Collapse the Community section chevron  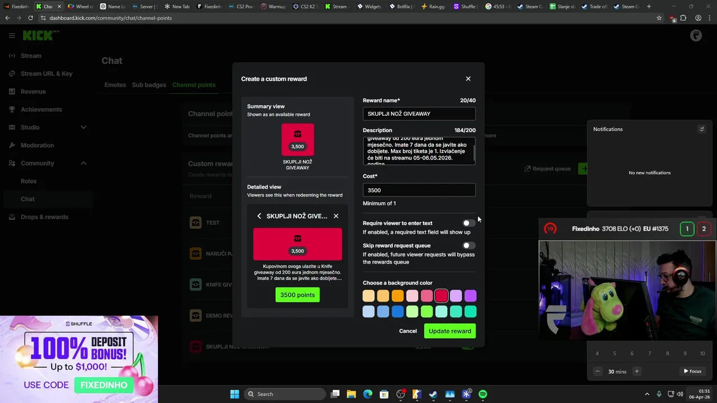click(83, 163)
